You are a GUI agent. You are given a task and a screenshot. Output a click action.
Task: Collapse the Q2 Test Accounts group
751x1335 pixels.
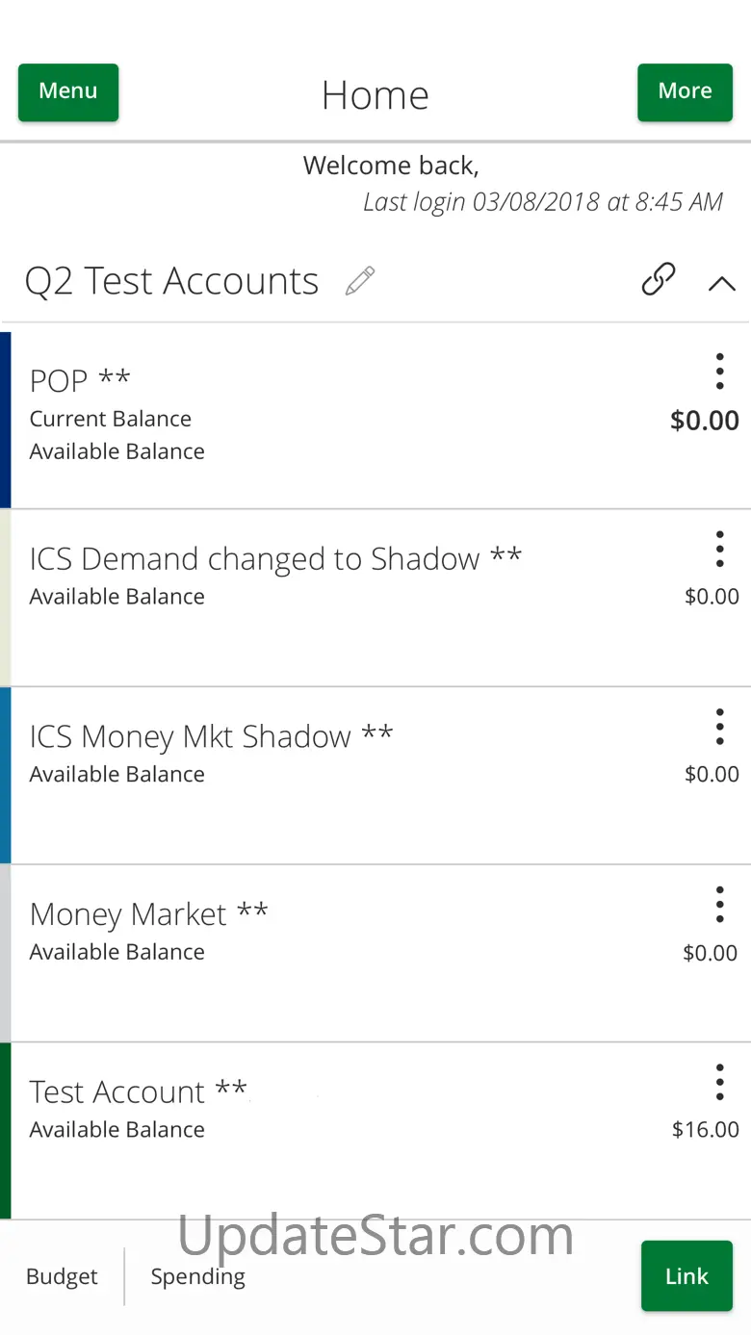pos(721,283)
